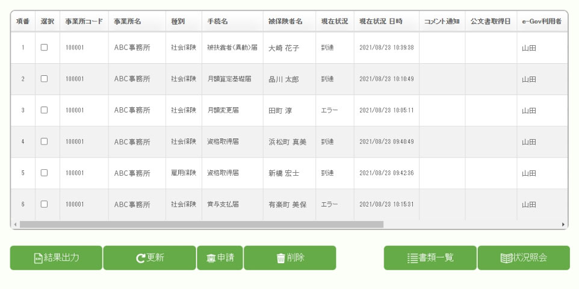Click the 月額算定基礎届 procedure cell

coord(233,79)
